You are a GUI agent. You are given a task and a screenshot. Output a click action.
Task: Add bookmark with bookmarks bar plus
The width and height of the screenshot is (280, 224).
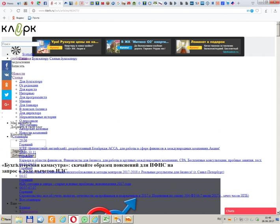pos(4,18)
